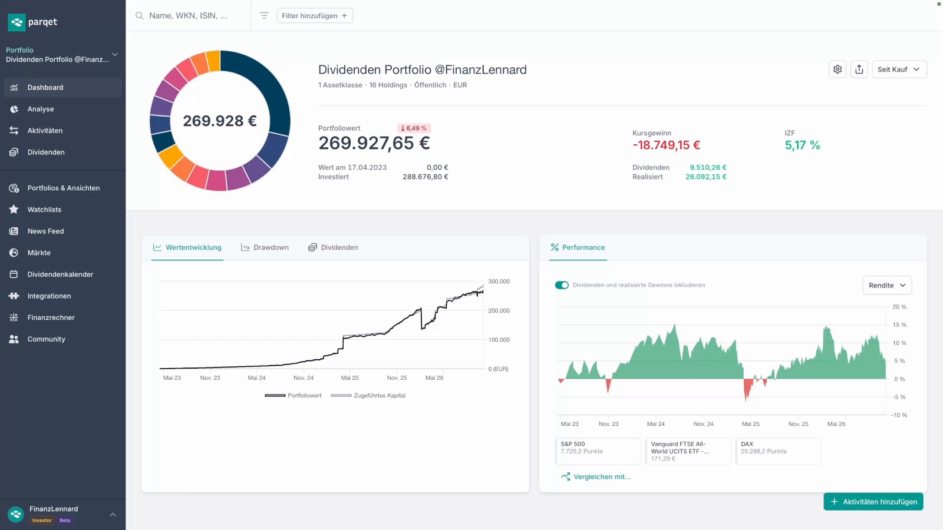
Task: Click the Portfoliowert legend swatch
Action: coord(275,396)
